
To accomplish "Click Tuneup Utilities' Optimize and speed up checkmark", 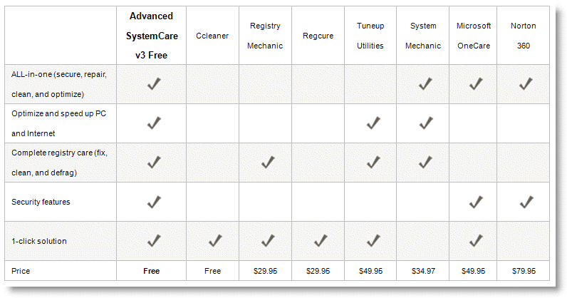I will (373, 123).
